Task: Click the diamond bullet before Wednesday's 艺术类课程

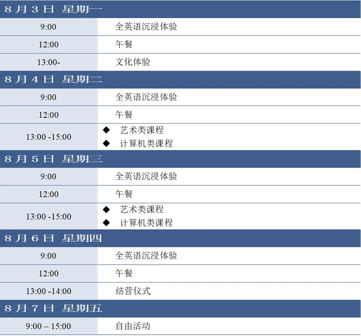Action: click(x=106, y=209)
